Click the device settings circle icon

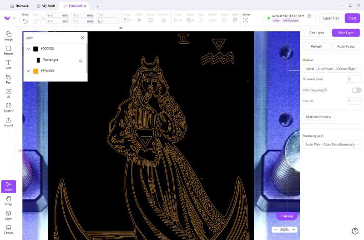[309, 16]
